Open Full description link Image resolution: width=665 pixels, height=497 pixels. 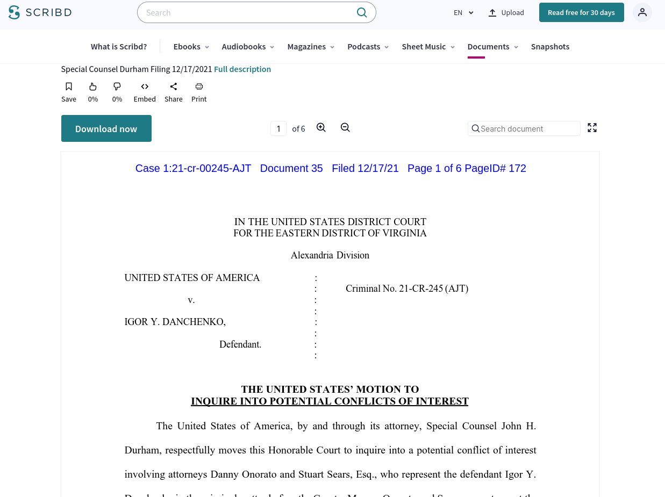coord(242,69)
